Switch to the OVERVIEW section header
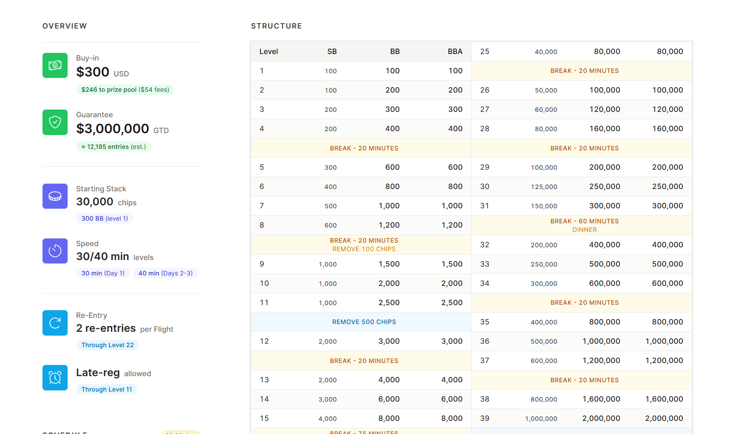 [x=65, y=26]
